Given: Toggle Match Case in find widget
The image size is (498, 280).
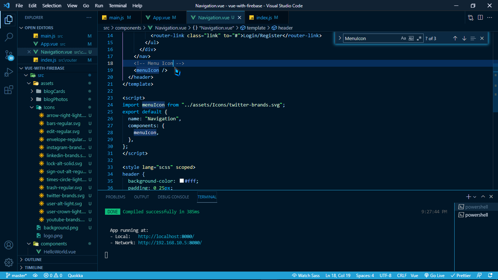Looking at the screenshot, I should pos(403,38).
